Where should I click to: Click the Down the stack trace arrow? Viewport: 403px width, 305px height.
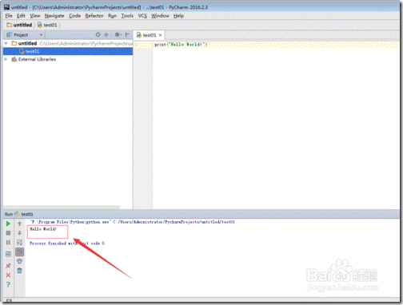pos(19,233)
